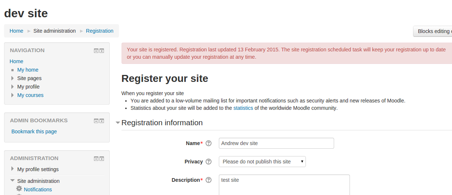Collapse the Site administration tree
Screen dimensions: 452x195
pos(12,181)
